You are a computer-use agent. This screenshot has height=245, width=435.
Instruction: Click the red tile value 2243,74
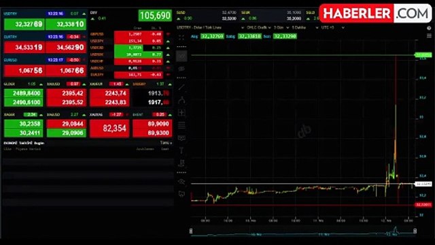[x=109, y=93]
